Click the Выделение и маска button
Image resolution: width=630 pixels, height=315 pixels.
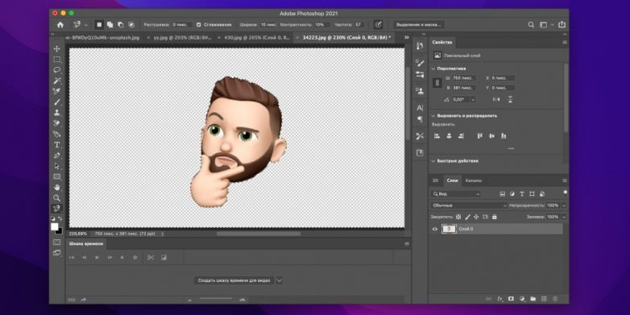tap(419, 25)
